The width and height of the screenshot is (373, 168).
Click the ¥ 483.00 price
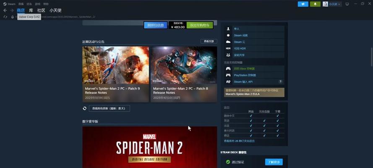pyautogui.click(x=178, y=27)
